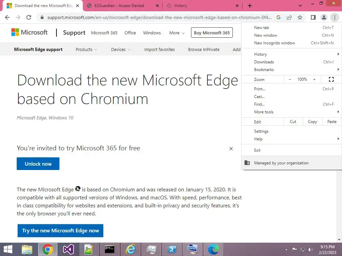The image size is (342, 256).
Task: Reload the current page
Action: point(29,17)
